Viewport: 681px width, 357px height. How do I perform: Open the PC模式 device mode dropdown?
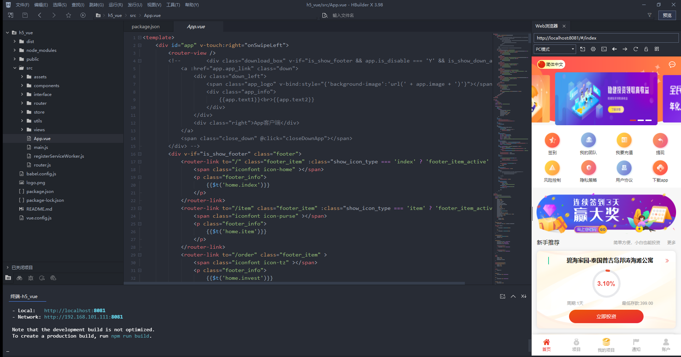coord(555,49)
